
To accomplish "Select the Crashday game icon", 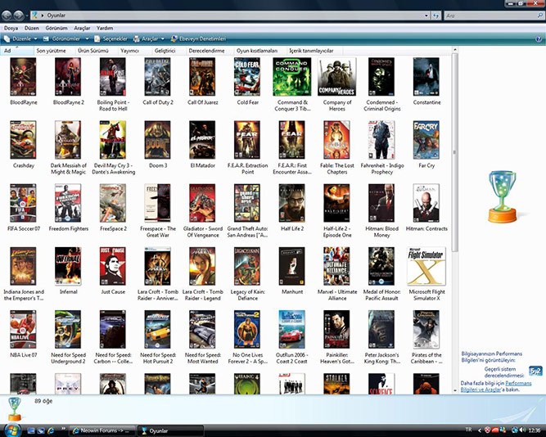I will point(23,140).
